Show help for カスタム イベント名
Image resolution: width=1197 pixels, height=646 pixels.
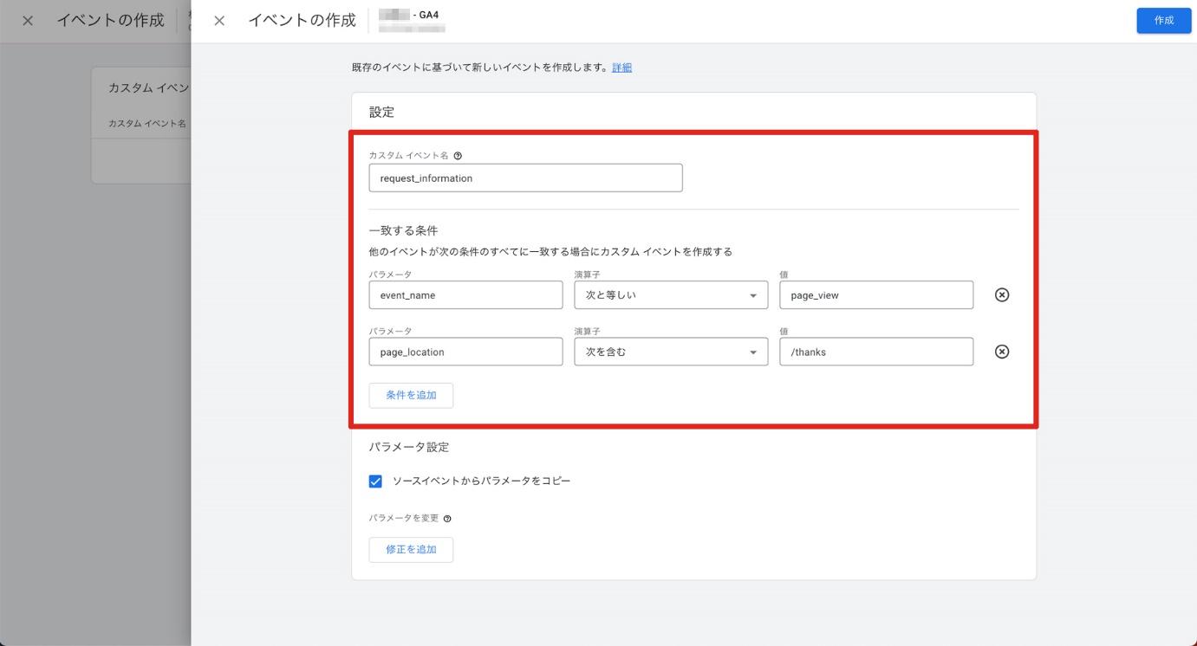click(x=458, y=156)
